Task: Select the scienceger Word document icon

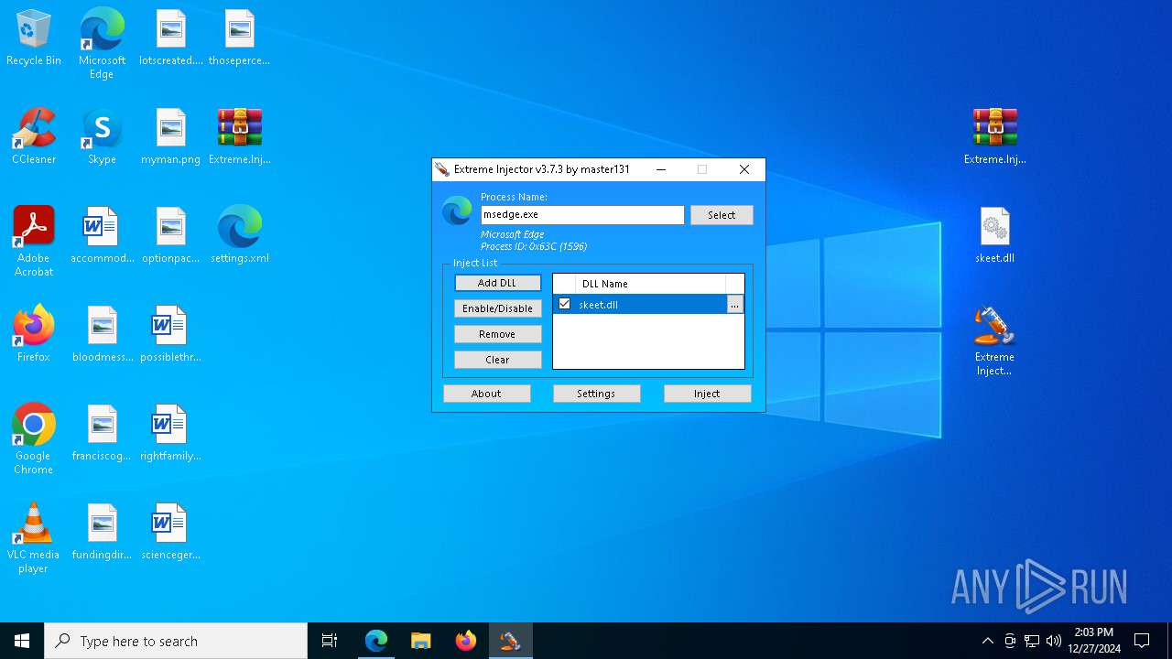Action: (170, 533)
